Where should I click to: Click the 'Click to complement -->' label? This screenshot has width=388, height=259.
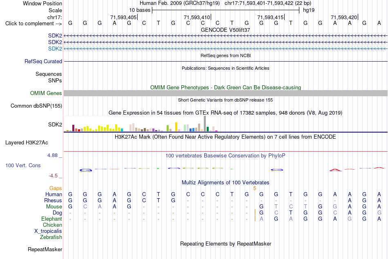coord(33,24)
